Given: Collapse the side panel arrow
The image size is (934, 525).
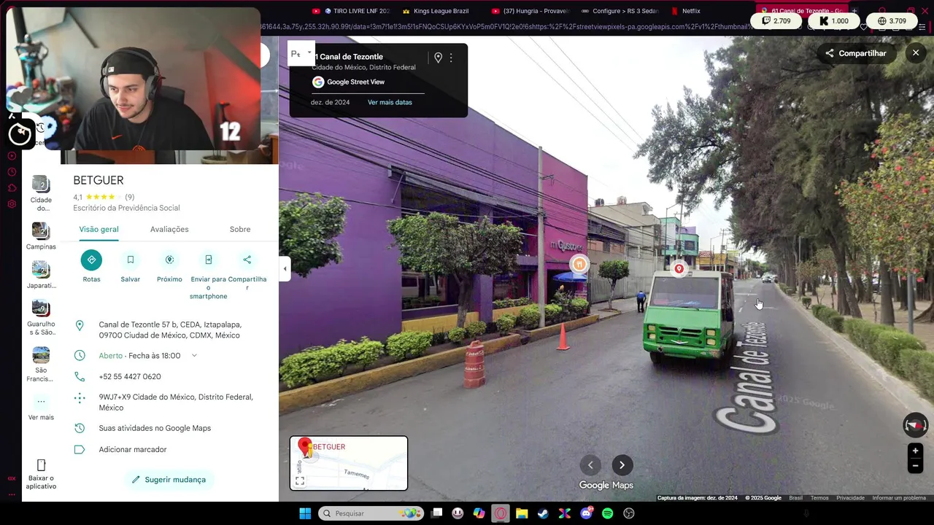Looking at the screenshot, I should pos(285,269).
